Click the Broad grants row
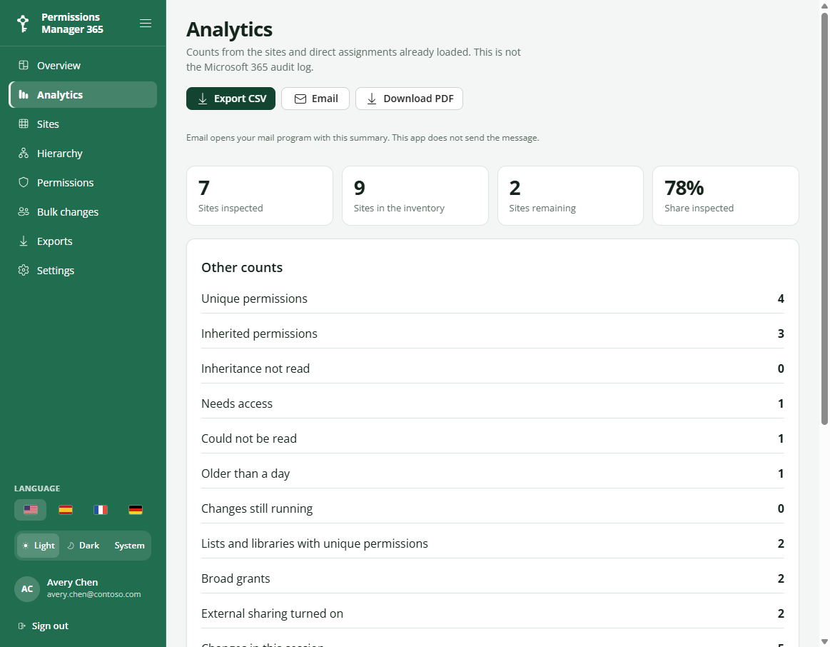The height and width of the screenshot is (647, 830). [492, 578]
